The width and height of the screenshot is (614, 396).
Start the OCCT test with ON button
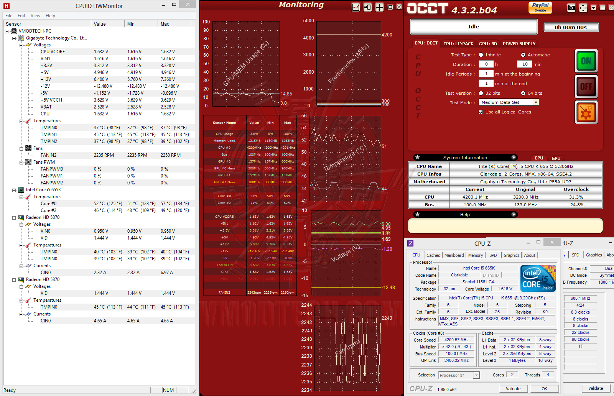[586, 61]
